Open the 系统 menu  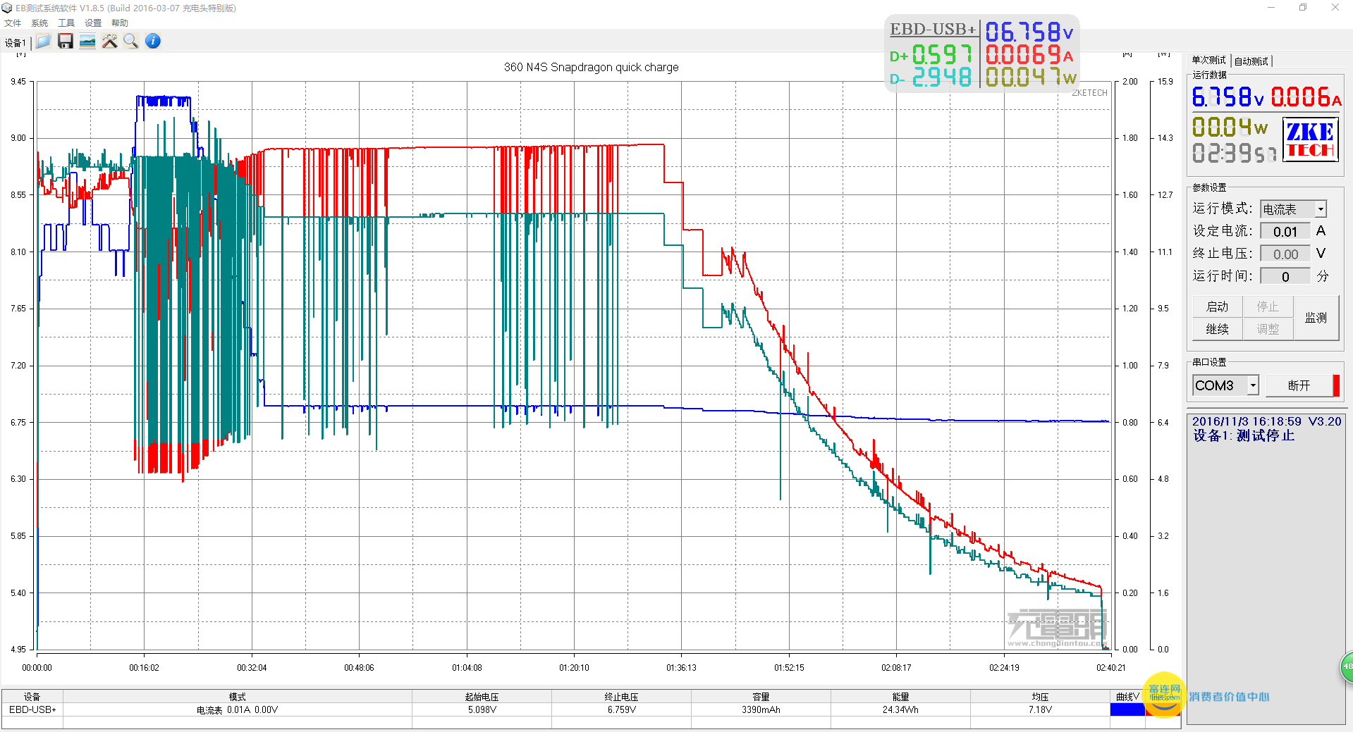pos(39,23)
